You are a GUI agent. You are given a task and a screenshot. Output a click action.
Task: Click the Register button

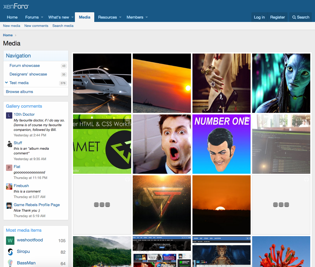(x=277, y=17)
